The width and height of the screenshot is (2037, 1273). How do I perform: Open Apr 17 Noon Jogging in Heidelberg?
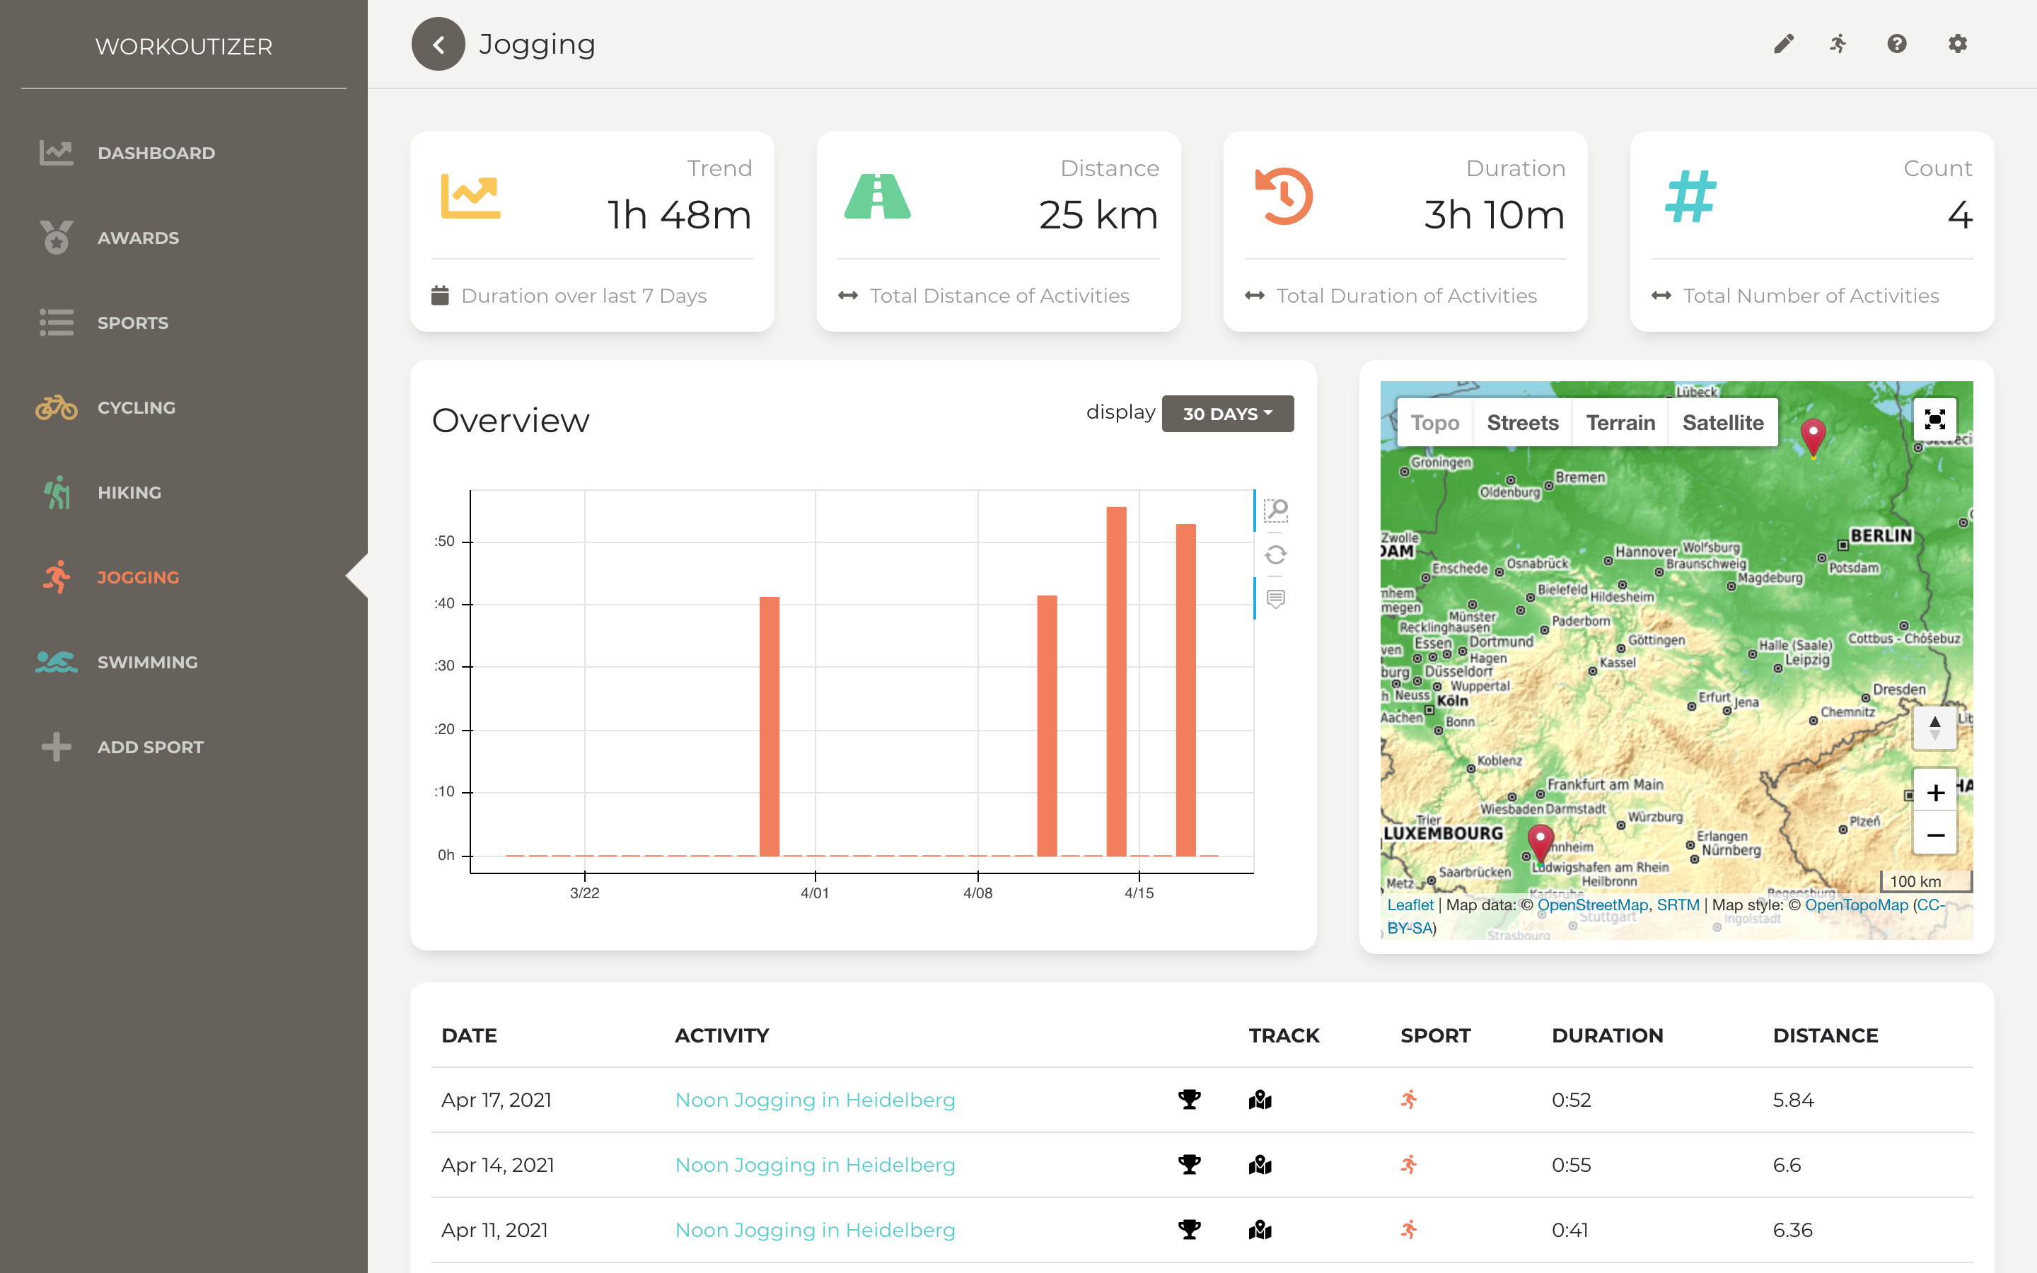pyautogui.click(x=815, y=1100)
